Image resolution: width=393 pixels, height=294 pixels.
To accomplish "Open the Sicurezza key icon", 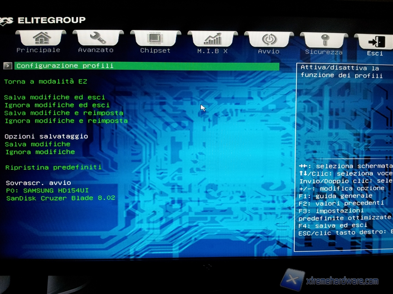I will click(323, 40).
